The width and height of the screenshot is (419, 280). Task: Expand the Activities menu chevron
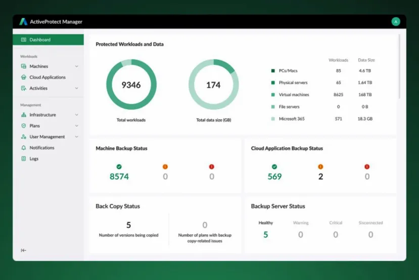(x=76, y=88)
